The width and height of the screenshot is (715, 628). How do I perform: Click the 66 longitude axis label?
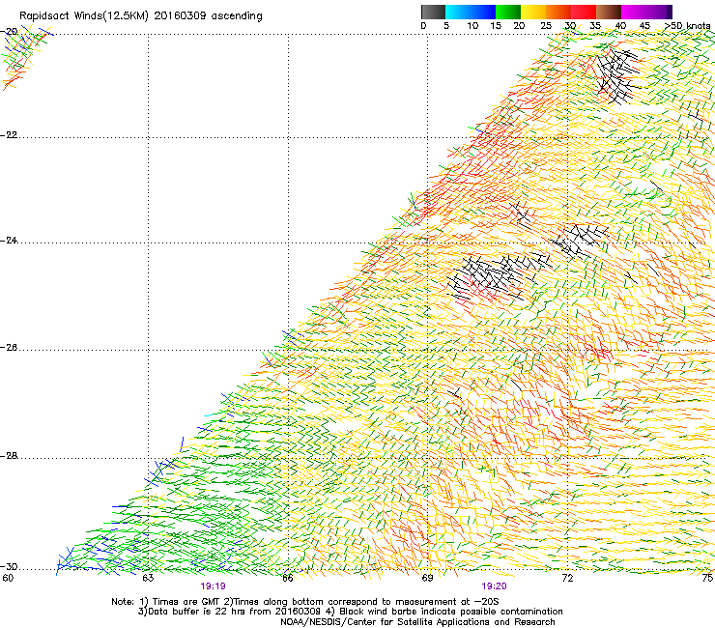click(x=288, y=578)
